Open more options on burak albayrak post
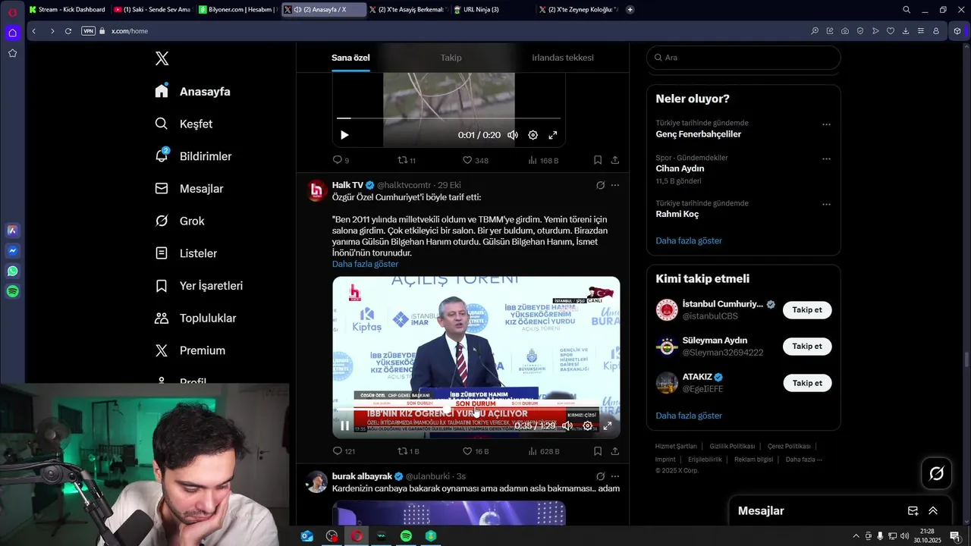 click(615, 476)
